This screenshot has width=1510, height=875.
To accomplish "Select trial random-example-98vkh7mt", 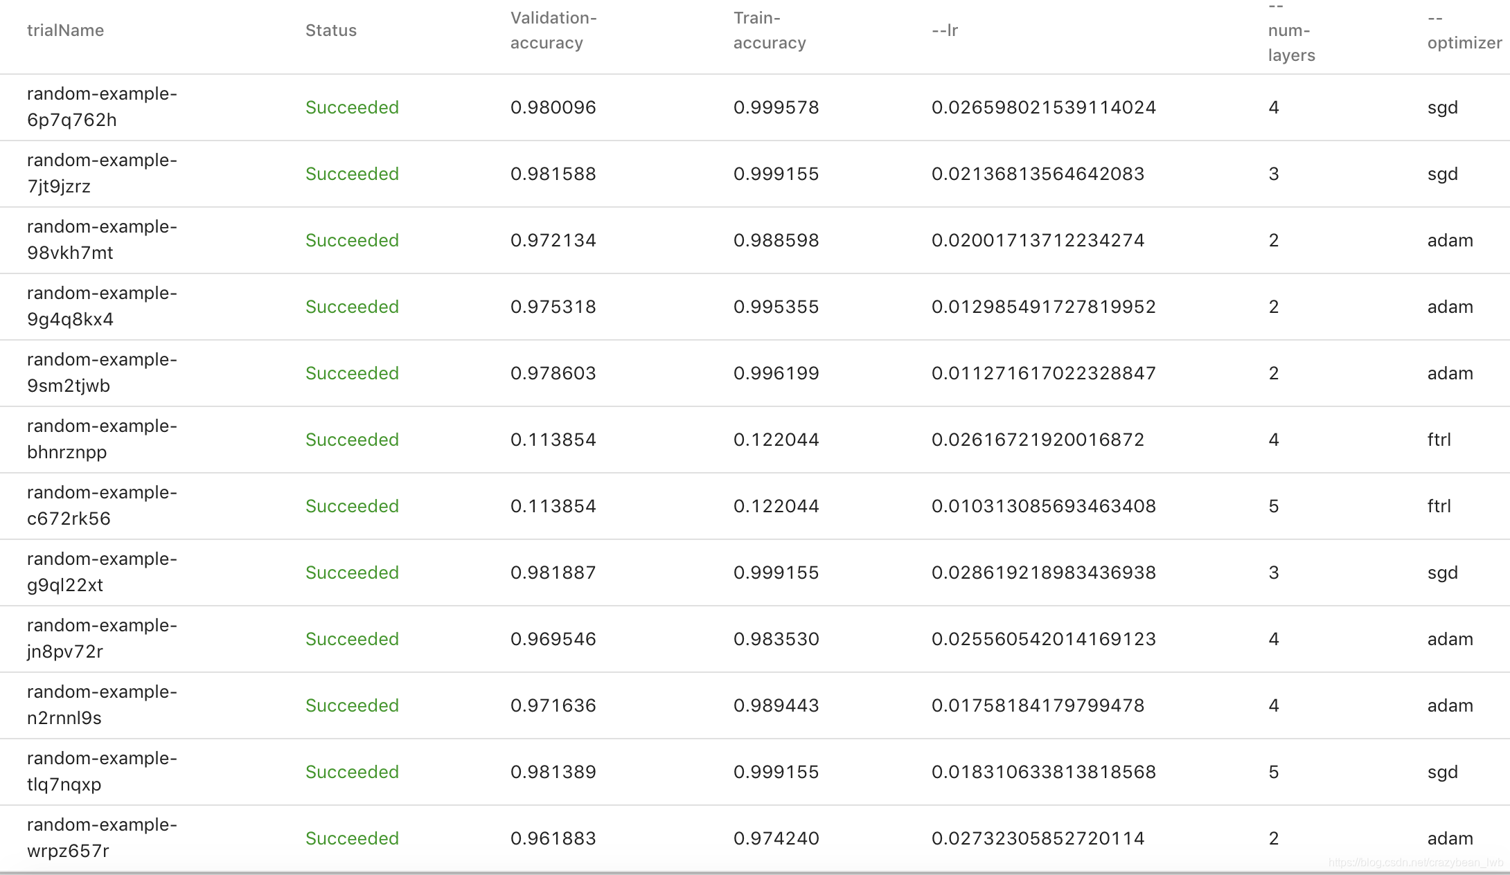I will [102, 240].
